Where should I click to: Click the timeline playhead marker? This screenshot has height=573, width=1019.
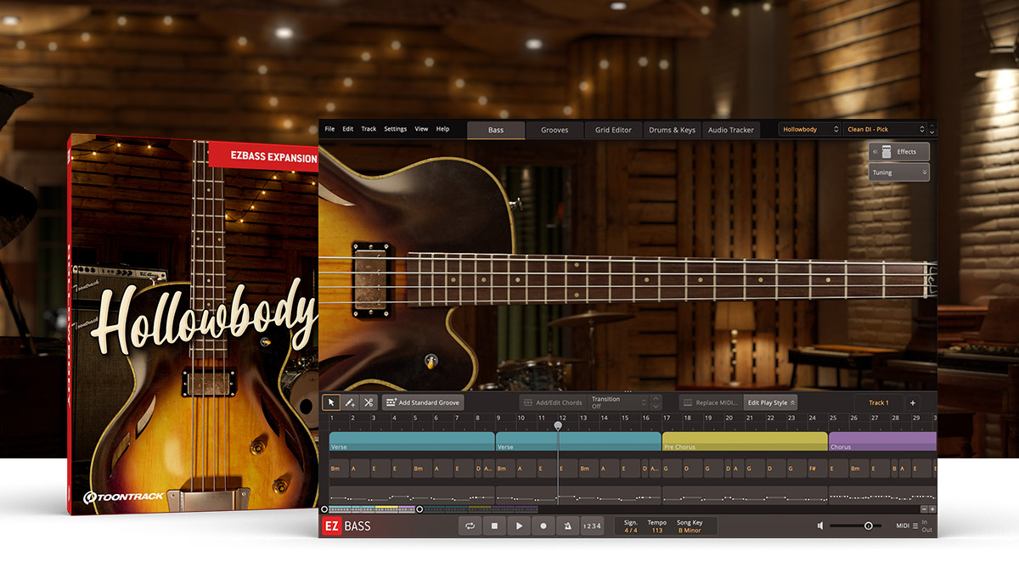click(x=558, y=425)
